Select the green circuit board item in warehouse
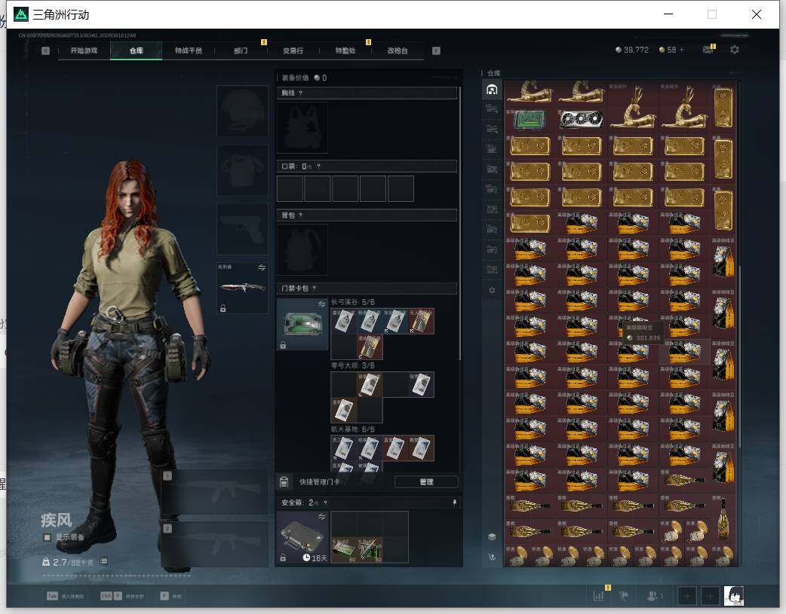 pos(530,120)
